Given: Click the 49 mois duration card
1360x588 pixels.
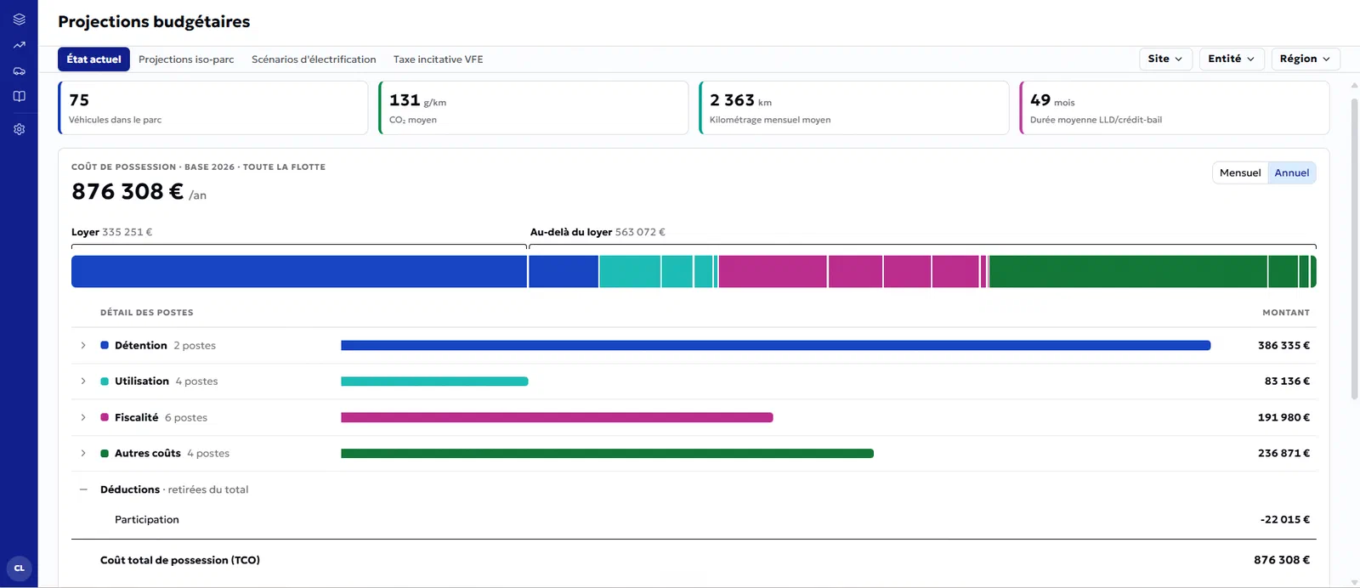Looking at the screenshot, I should pos(1174,108).
